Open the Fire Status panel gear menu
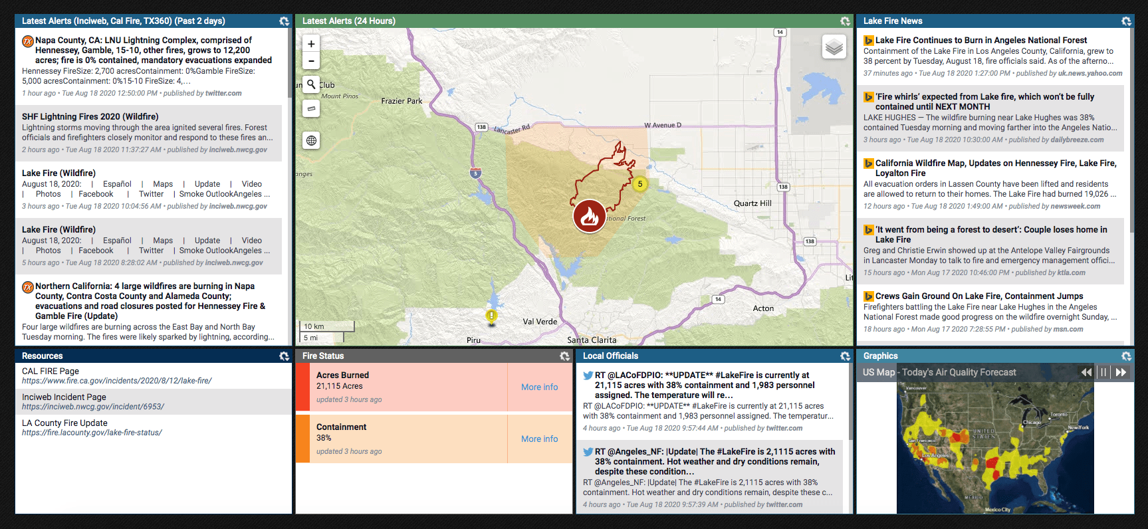Viewport: 1148px width, 529px height. (x=564, y=356)
